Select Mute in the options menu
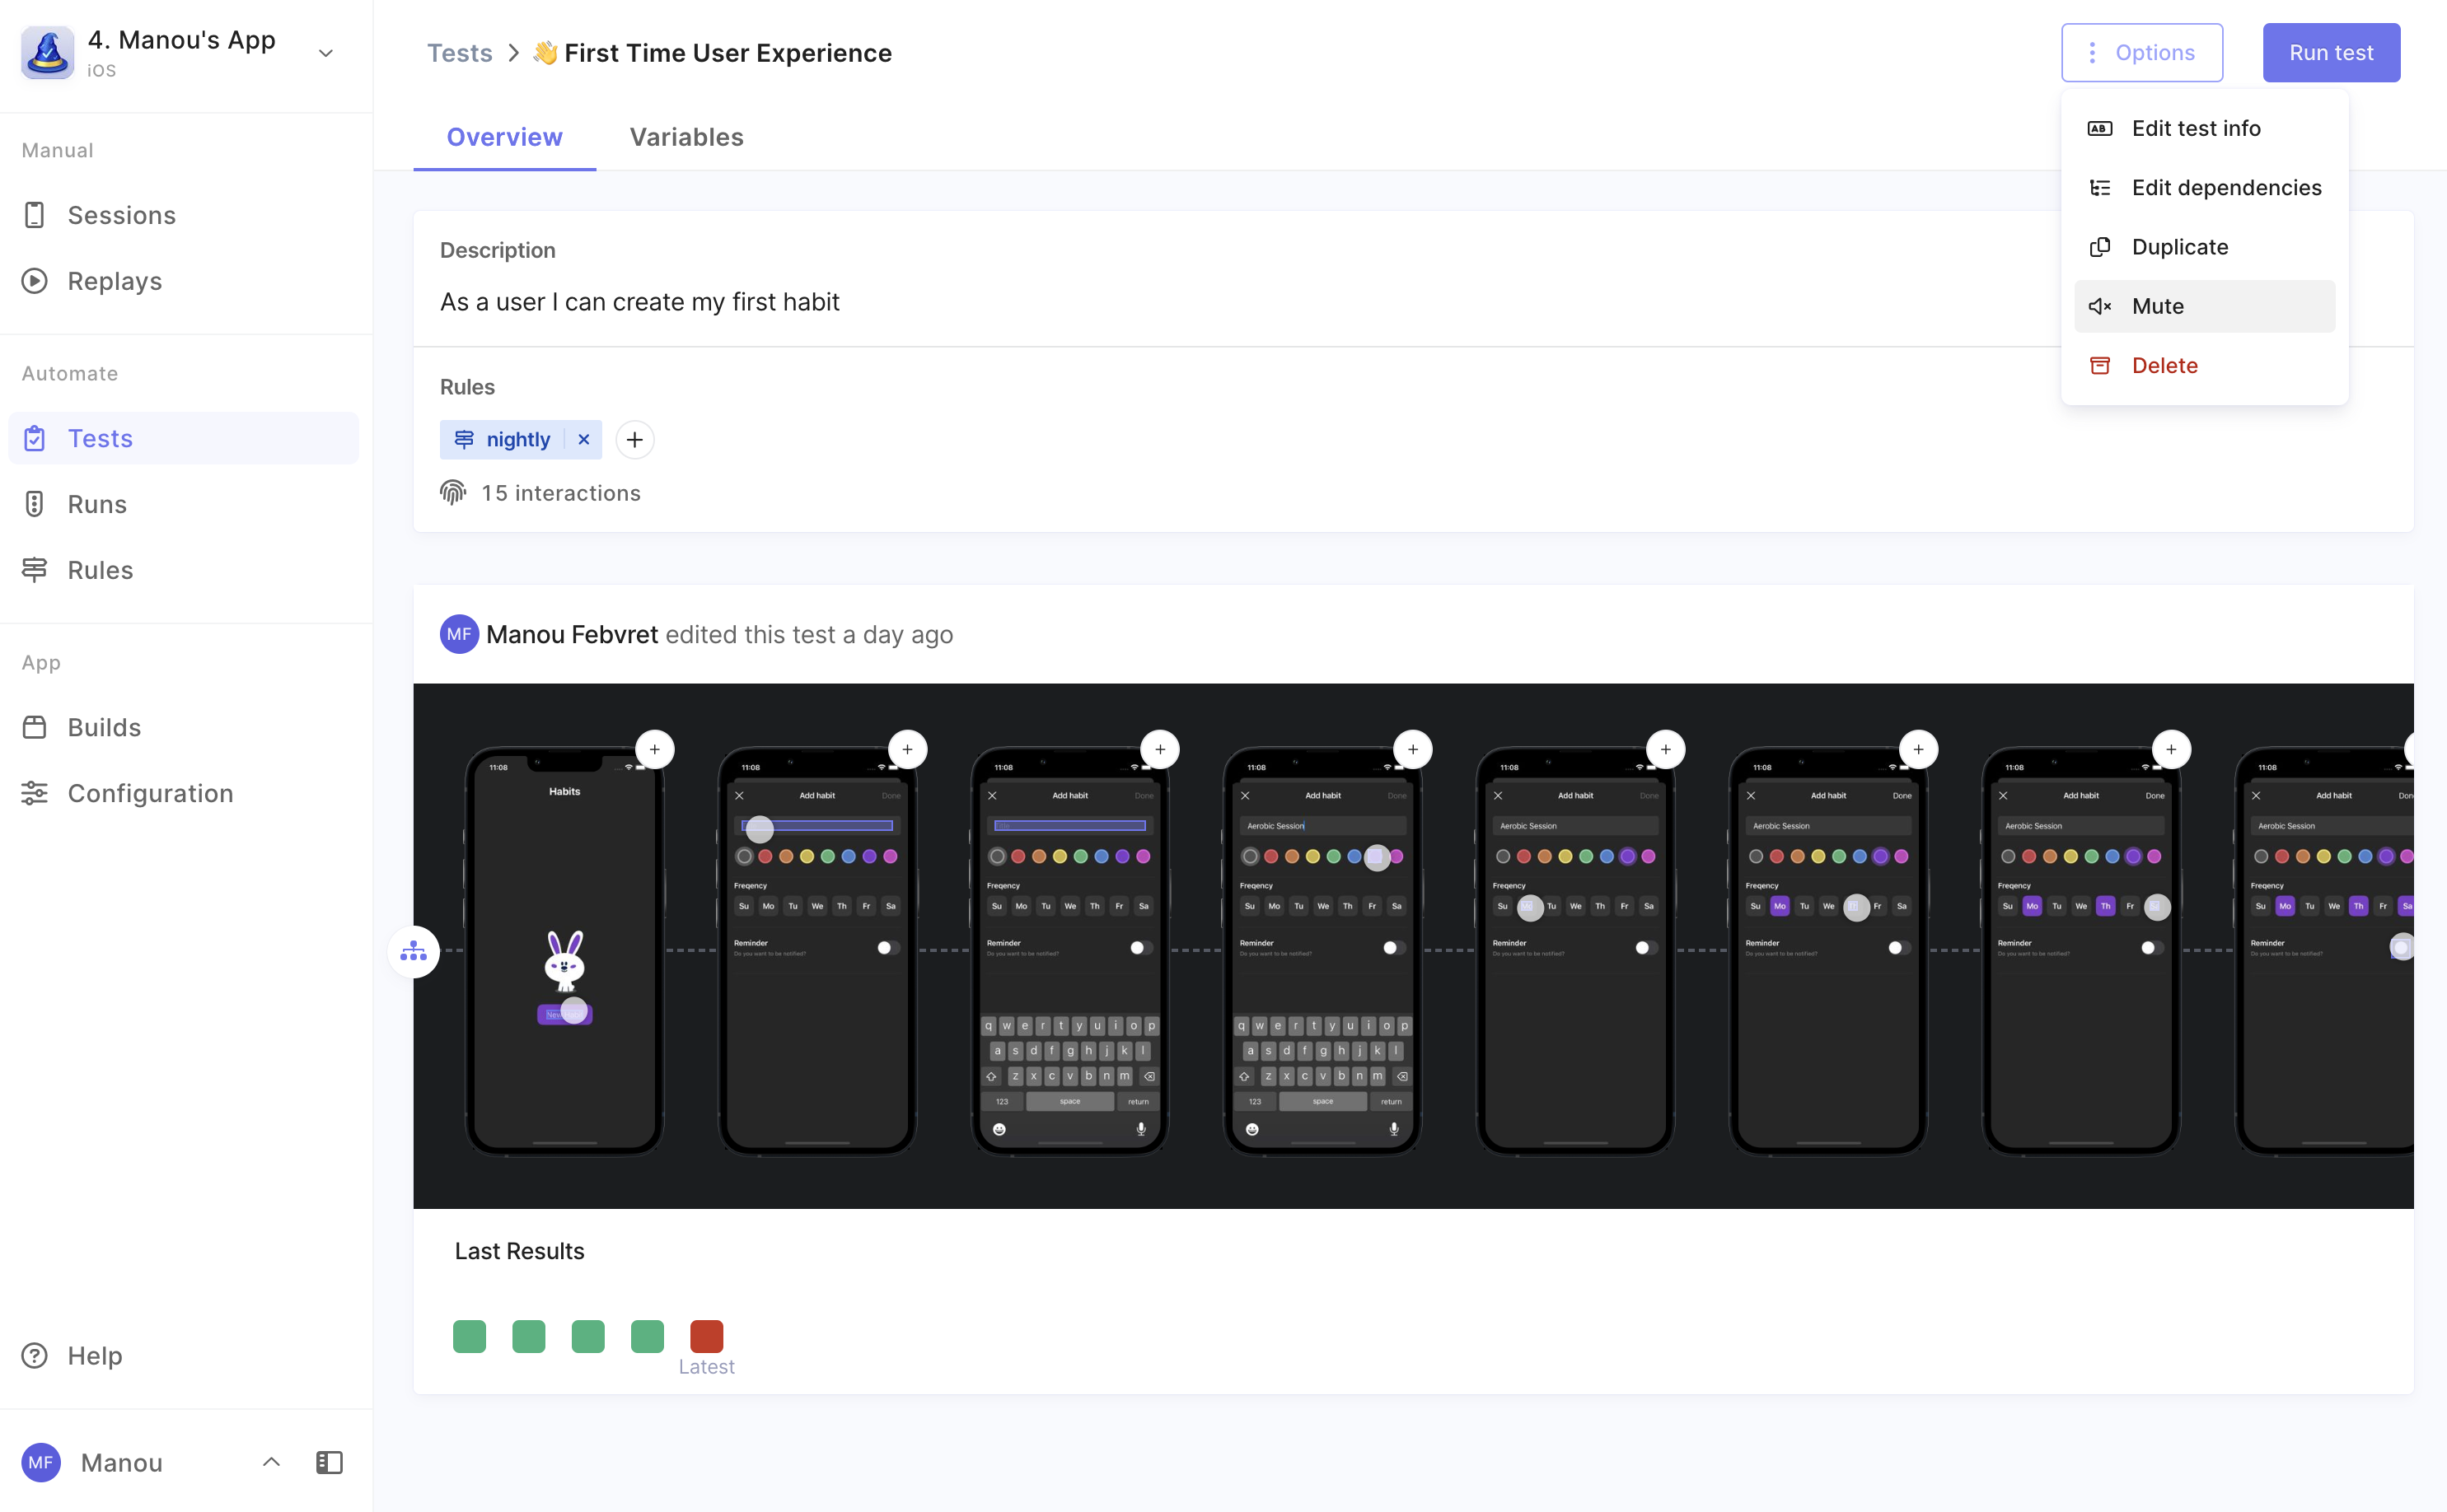The width and height of the screenshot is (2447, 1512). (2157, 306)
